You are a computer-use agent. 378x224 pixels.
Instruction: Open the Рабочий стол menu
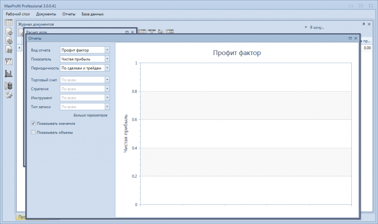pyautogui.click(x=18, y=14)
